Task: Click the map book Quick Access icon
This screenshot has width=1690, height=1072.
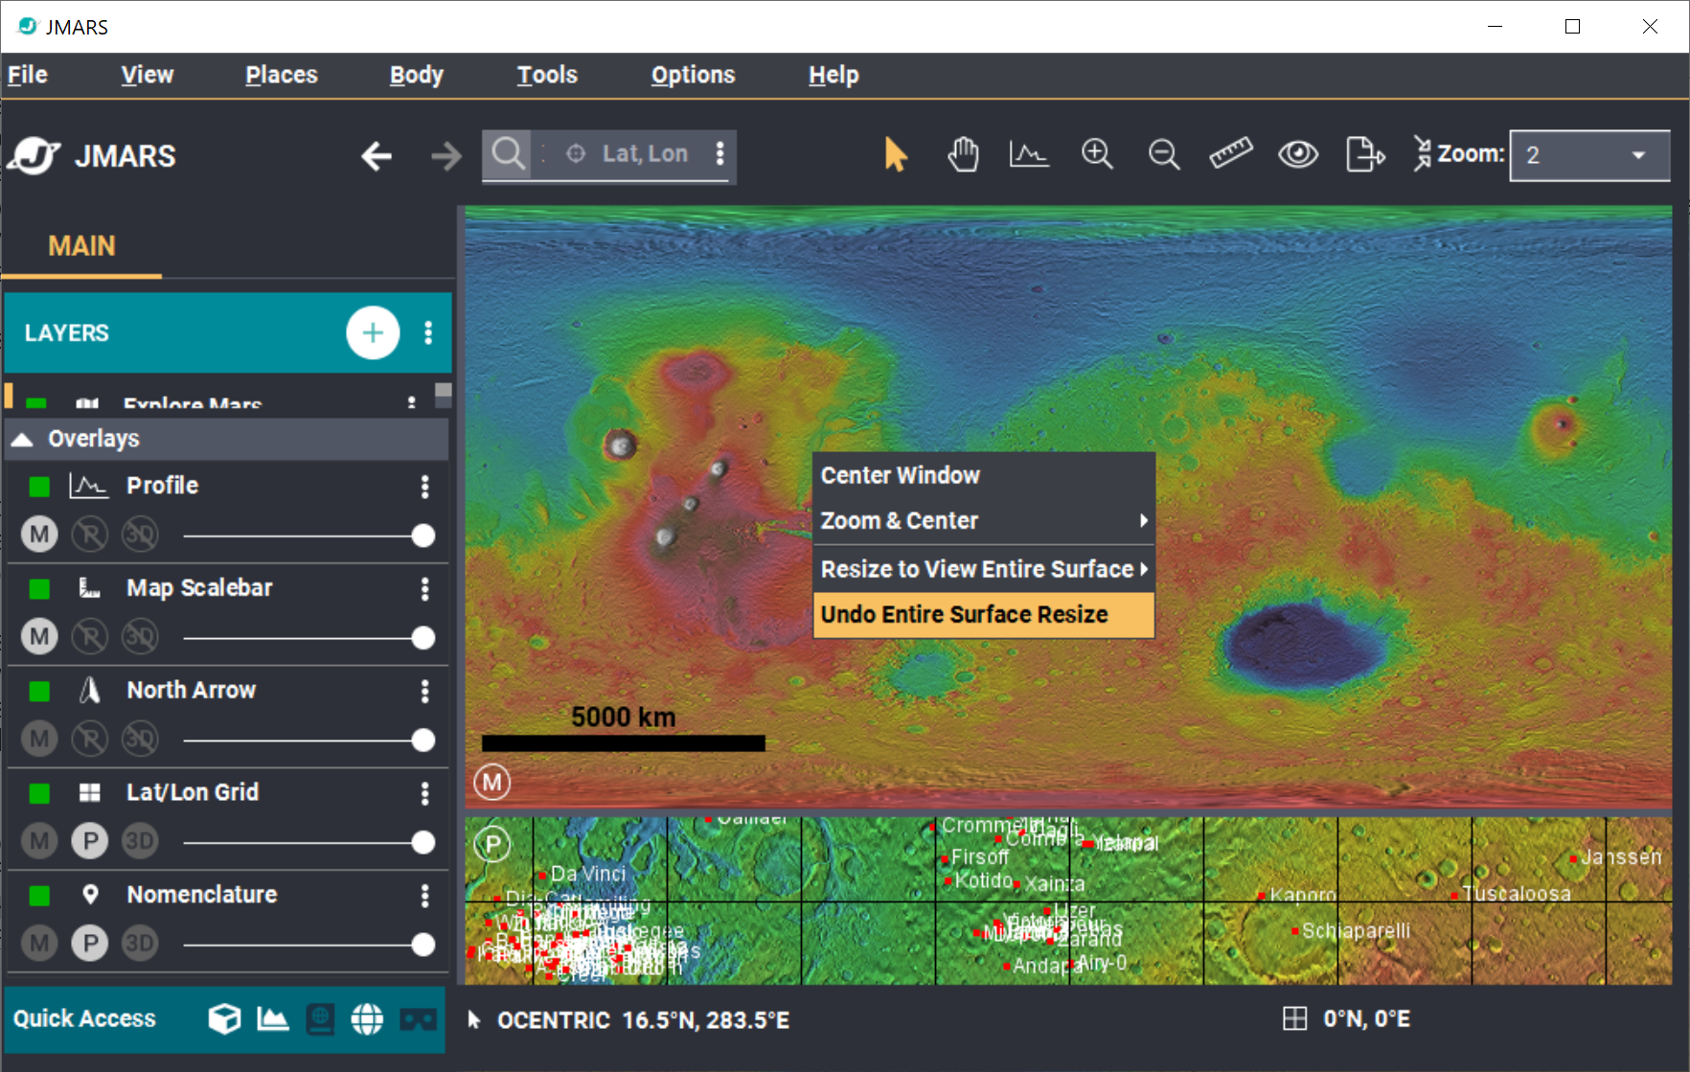Action: [x=320, y=1019]
